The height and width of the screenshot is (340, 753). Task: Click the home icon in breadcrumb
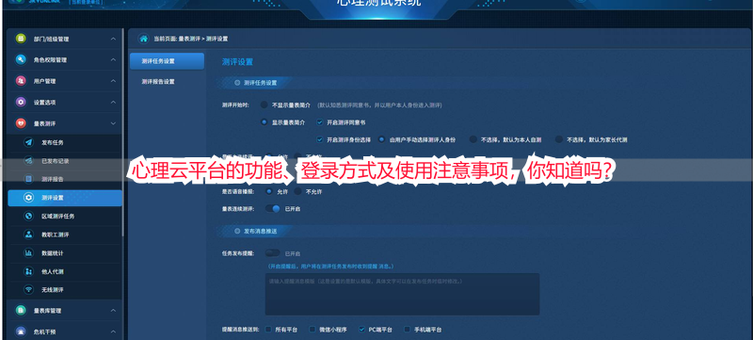pos(143,39)
